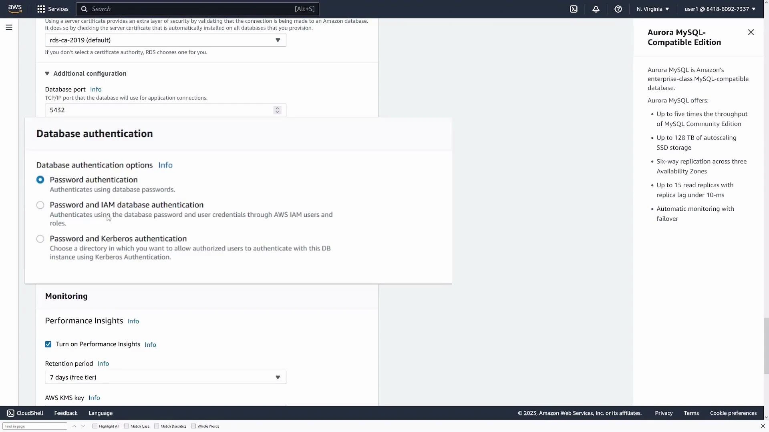This screenshot has width=769, height=432.
Task: Select Password and Kerberos authentication
Action: click(x=40, y=238)
